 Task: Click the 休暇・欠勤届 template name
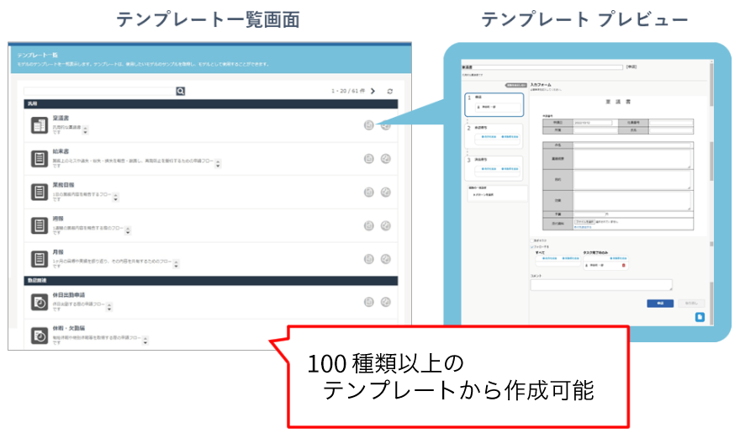[x=68, y=329]
